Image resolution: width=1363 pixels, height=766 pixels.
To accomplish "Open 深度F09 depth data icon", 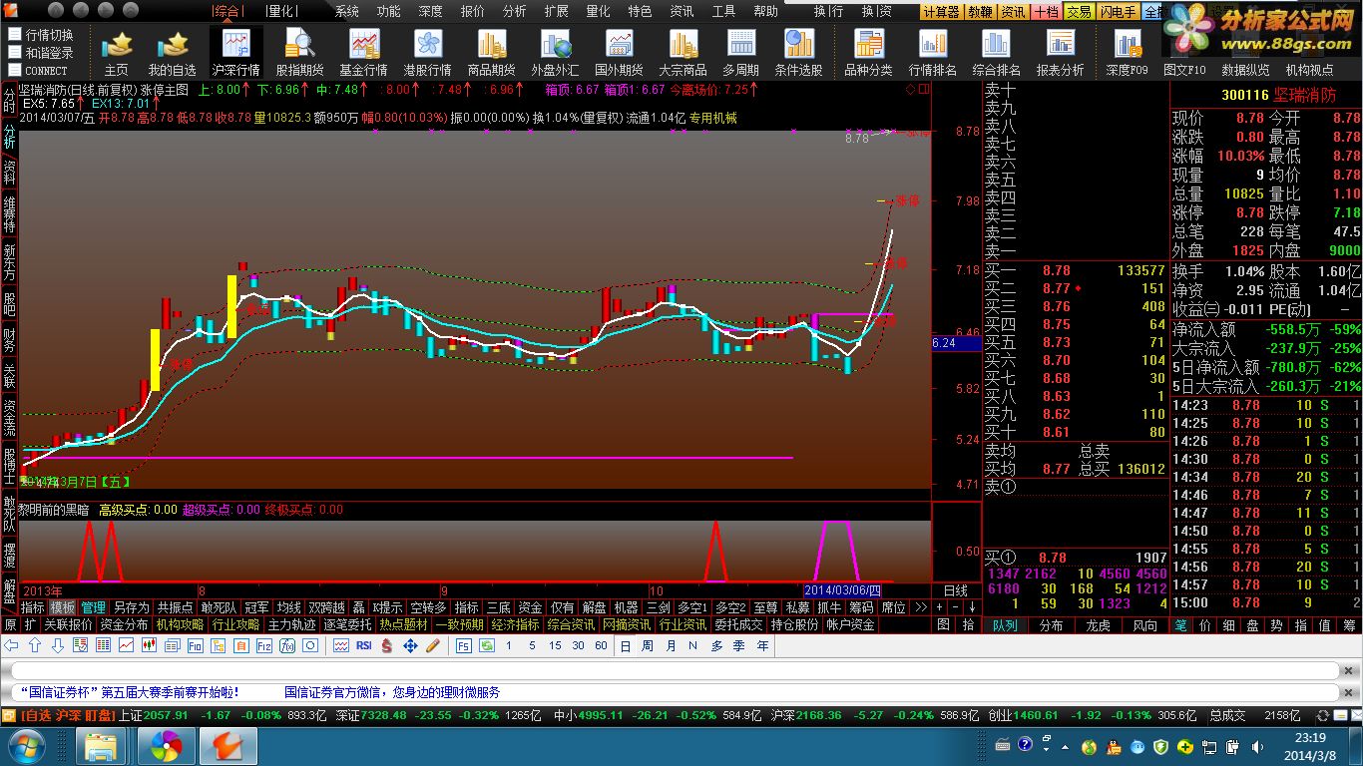I will tap(1128, 53).
